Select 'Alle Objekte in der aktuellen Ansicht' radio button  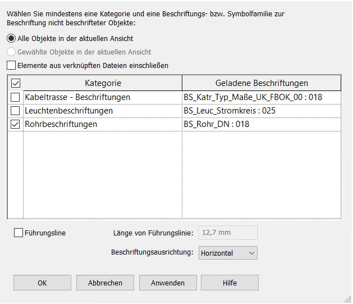[11, 38]
